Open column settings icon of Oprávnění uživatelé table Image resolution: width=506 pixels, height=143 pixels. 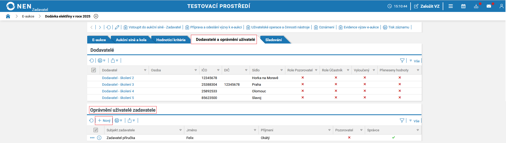click(96, 130)
